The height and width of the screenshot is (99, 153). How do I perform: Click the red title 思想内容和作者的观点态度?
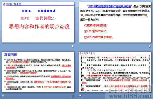tap(39, 26)
